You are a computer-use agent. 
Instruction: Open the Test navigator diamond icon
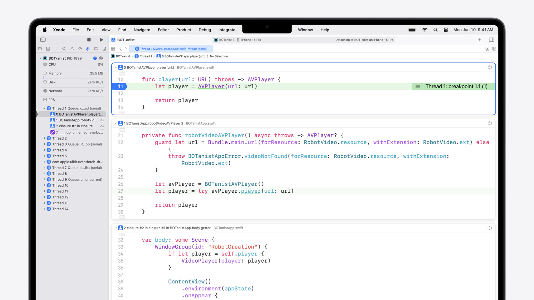(x=80, y=49)
